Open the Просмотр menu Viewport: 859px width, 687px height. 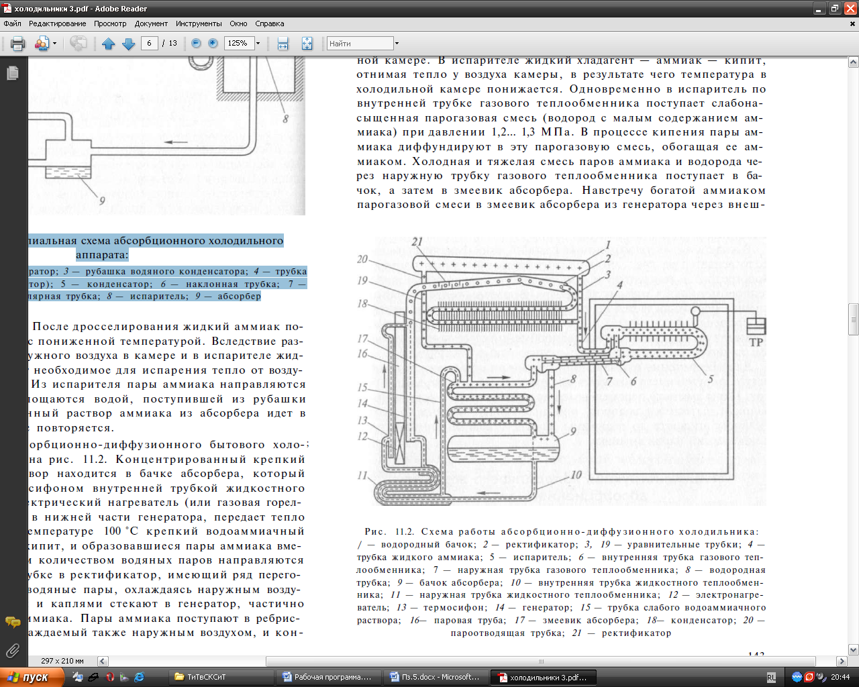click(110, 23)
